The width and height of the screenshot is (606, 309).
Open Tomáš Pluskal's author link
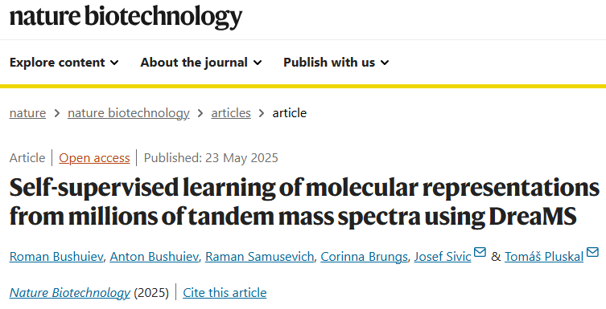click(544, 257)
